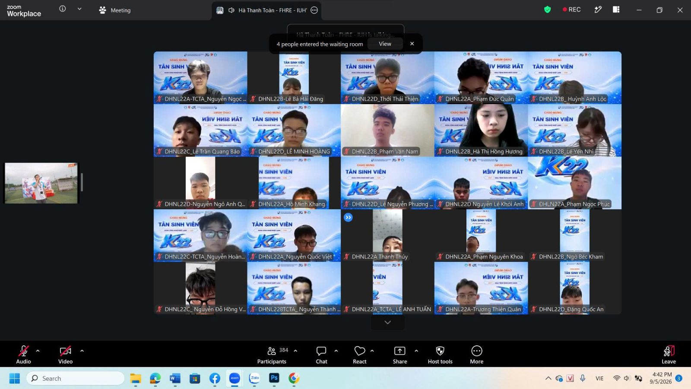Start screen Share
691x389 pixels.
[x=400, y=354]
